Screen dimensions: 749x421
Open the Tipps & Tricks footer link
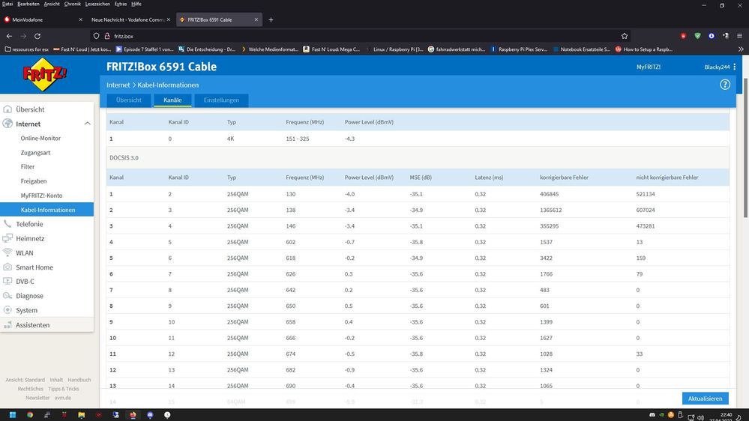coord(64,389)
